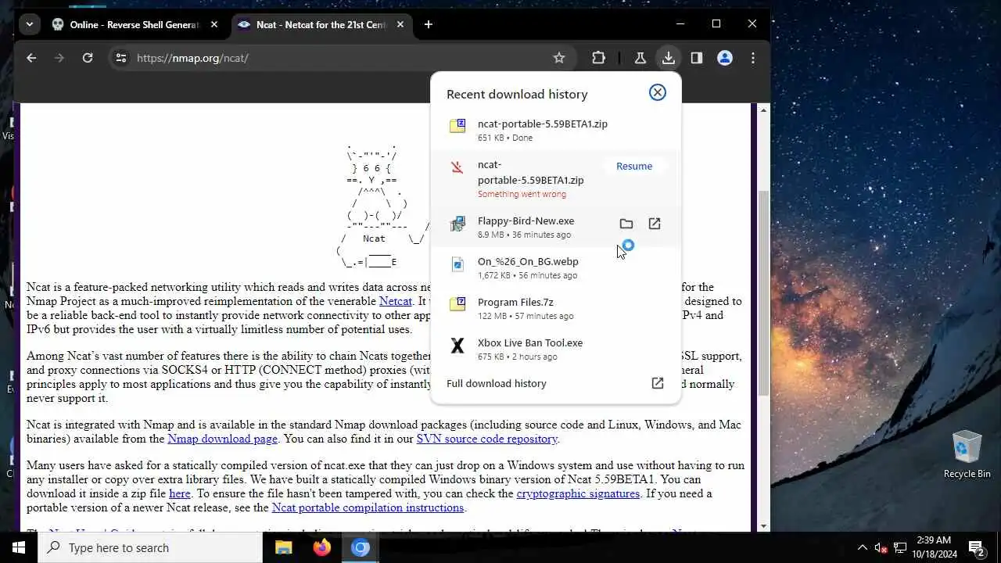Open the browser side panel
This screenshot has height=563, width=1001.
click(x=697, y=58)
